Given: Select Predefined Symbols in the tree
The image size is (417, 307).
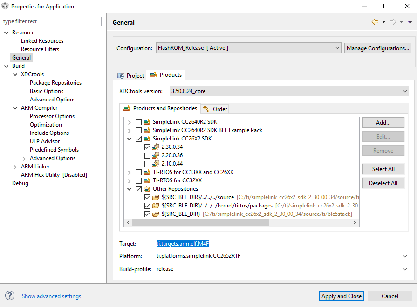Looking at the screenshot, I should [x=54, y=150].
